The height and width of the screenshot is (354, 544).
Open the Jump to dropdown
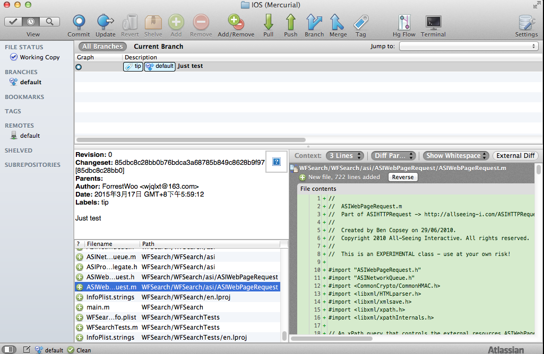pyautogui.click(x=469, y=46)
